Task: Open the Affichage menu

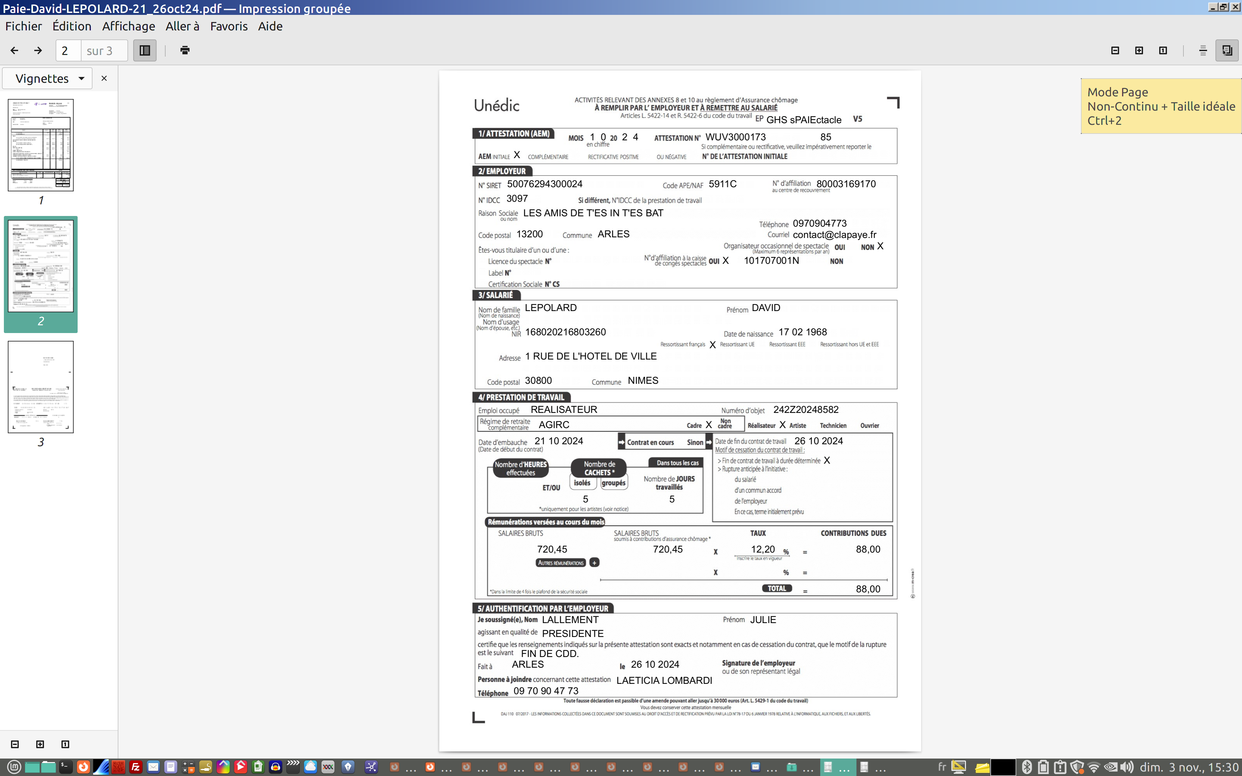Action: coord(128,26)
